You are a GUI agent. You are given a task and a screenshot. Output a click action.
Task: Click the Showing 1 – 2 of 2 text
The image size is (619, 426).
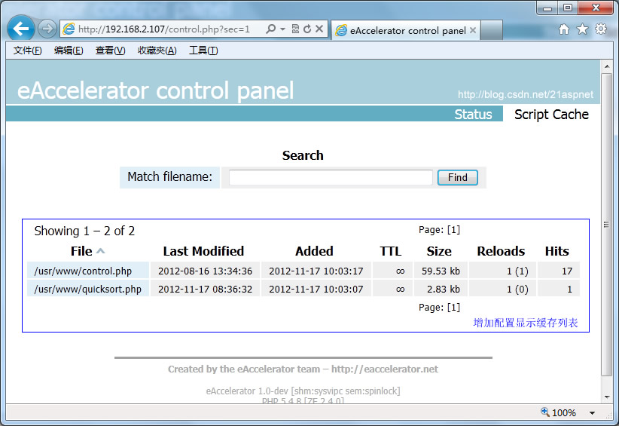(84, 231)
